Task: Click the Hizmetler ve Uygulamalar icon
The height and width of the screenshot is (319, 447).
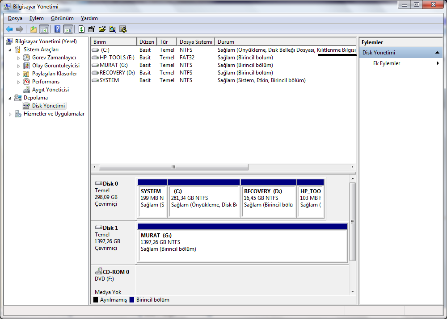Action: click(18, 114)
